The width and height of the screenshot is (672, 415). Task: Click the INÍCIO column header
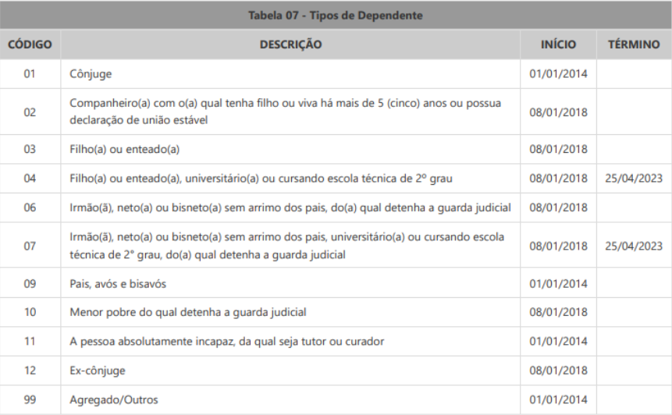pyautogui.click(x=558, y=44)
